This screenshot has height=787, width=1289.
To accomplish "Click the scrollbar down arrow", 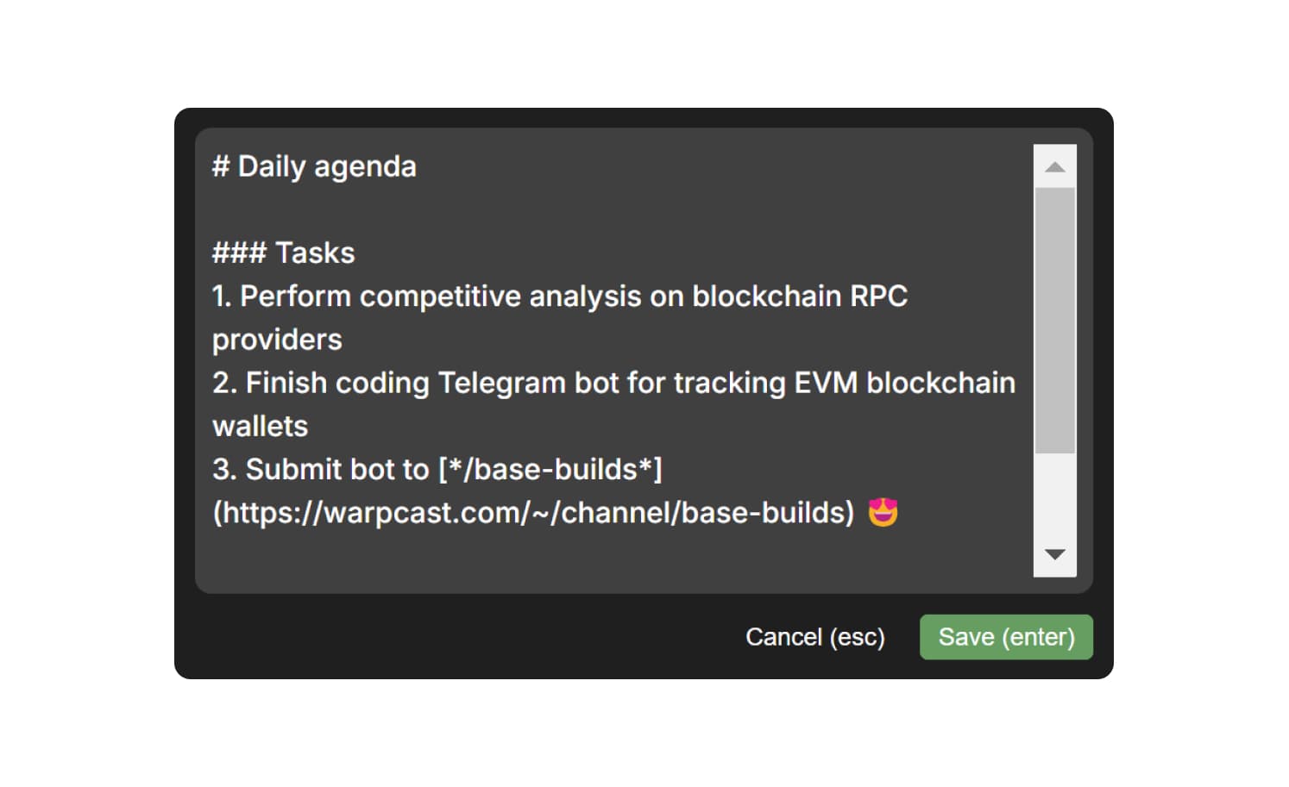I will (1054, 555).
